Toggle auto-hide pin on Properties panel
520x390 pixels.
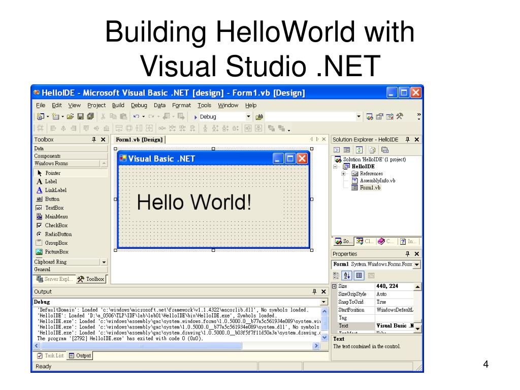pos(408,254)
